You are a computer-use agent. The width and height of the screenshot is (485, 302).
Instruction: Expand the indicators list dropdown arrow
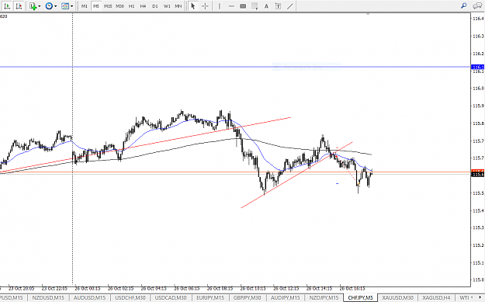(40, 6)
